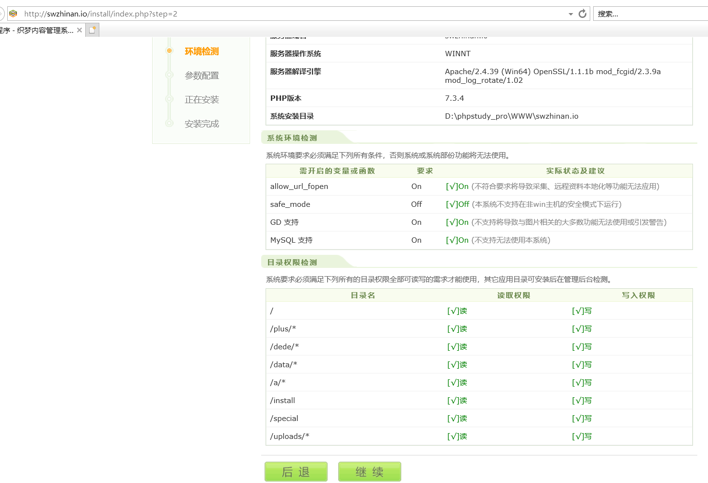Click the /install directory name
This screenshot has height=483, width=708.
pyautogui.click(x=283, y=401)
